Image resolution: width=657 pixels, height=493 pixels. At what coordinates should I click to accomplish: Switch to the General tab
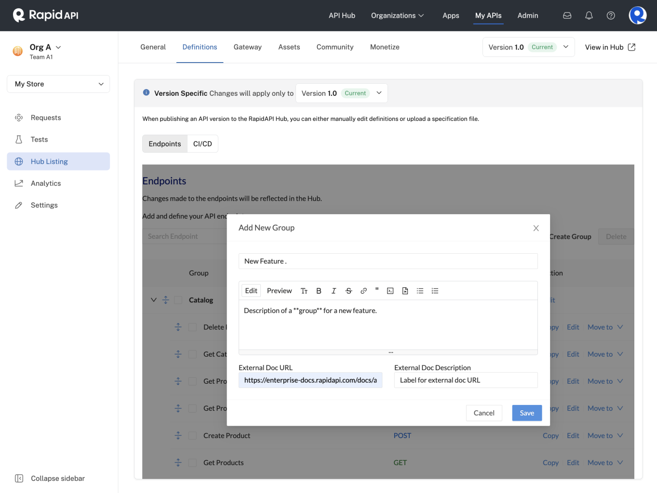tap(153, 47)
